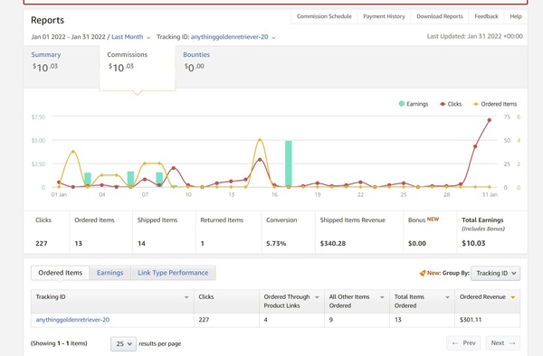The image size is (543, 356).
Task: Sort by Total Items Ordered arrow
Action: (x=447, y=297)
